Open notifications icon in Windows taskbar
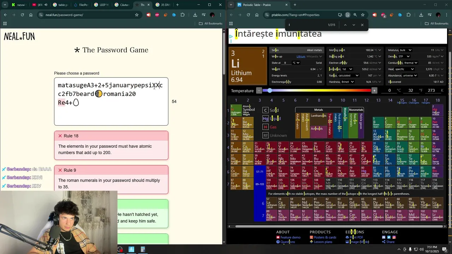 tap(445, 249)
